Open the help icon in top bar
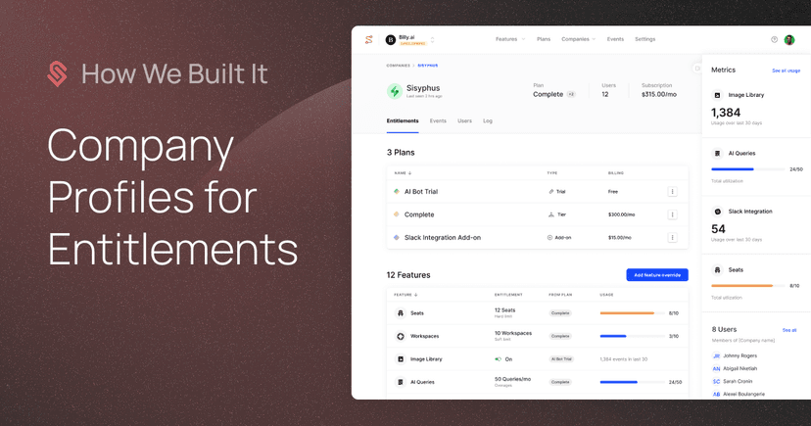The height and width of the screenshot is (426, 811). click(774, 40)
